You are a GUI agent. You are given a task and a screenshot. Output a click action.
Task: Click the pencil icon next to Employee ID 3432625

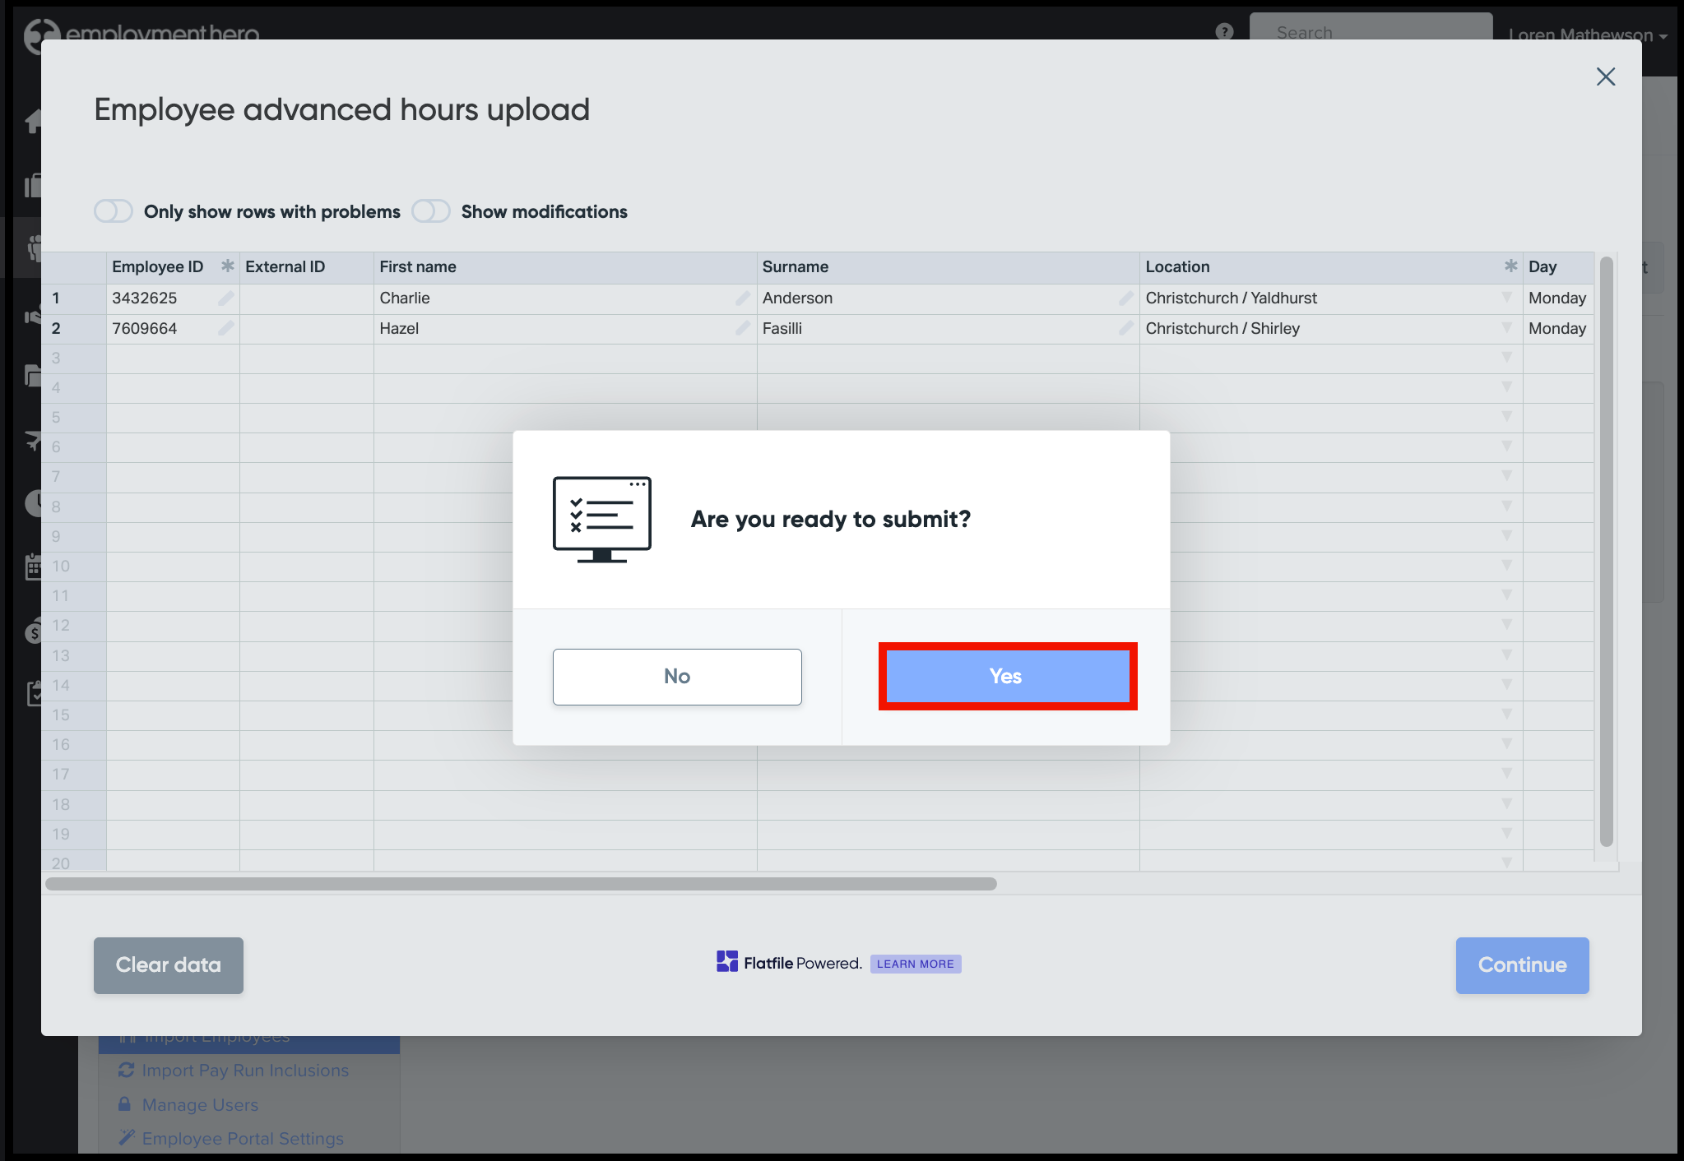[225, 298]
